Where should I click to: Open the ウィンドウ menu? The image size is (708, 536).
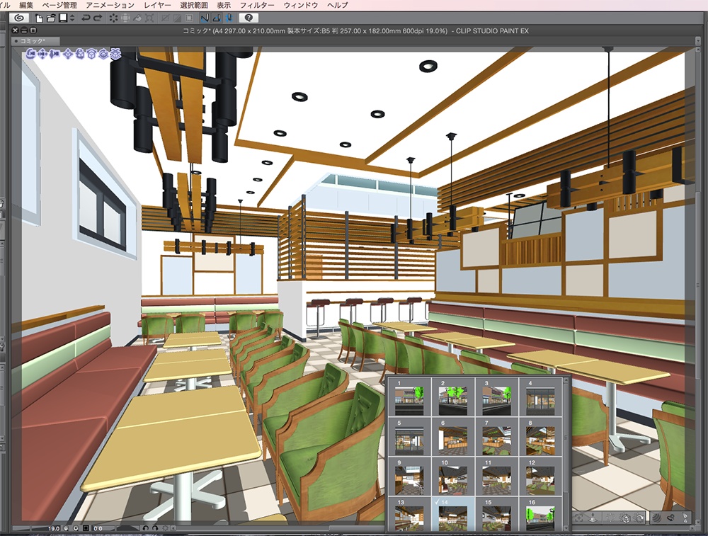[301, 5]
